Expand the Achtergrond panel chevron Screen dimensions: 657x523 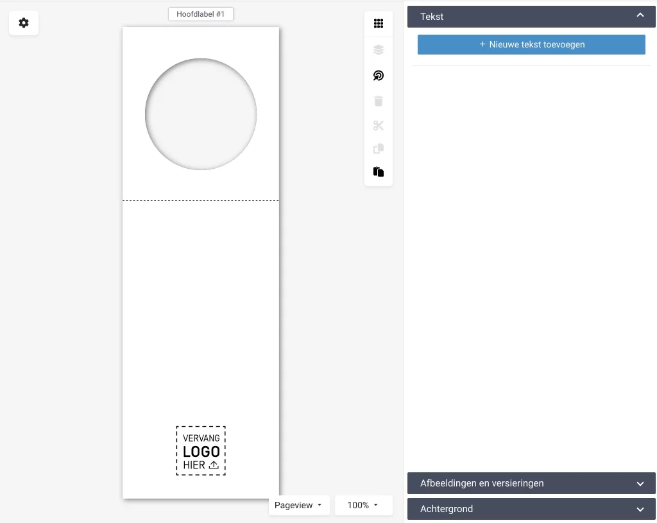coord(640,509)
